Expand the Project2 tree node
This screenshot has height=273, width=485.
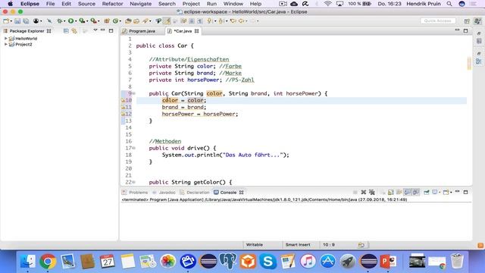pos(5,44)
